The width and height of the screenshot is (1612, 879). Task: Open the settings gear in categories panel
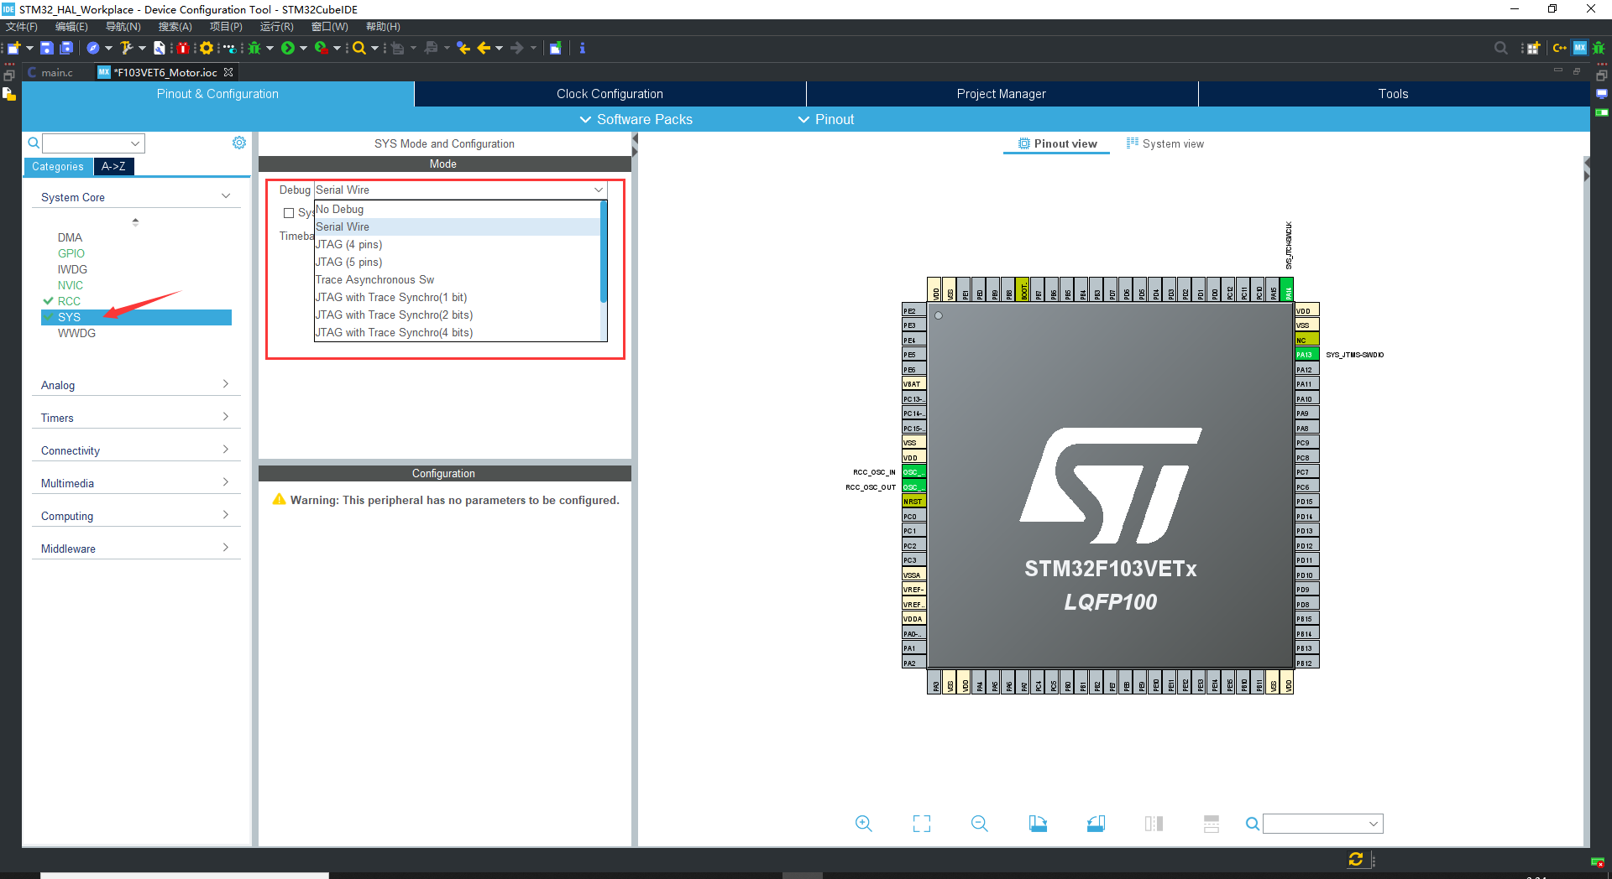(x=239, y=143)
